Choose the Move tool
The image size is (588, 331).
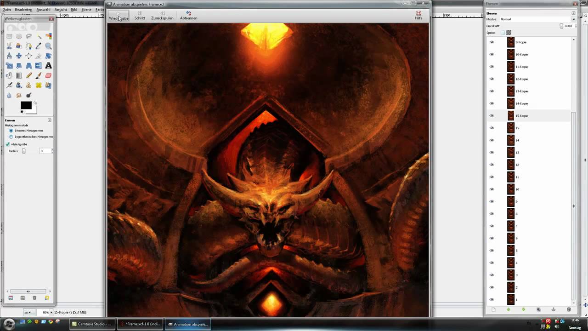click(19, 56)
